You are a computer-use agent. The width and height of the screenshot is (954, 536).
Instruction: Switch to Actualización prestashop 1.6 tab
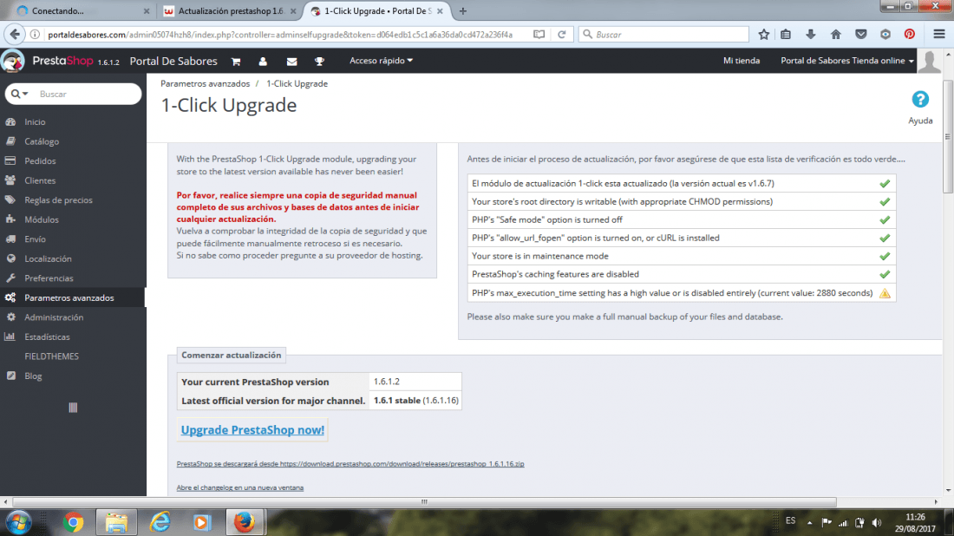[231, 11]
